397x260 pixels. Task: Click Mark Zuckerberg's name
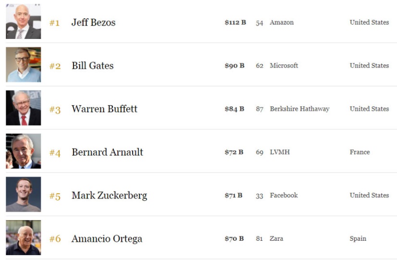pos(110,196)
